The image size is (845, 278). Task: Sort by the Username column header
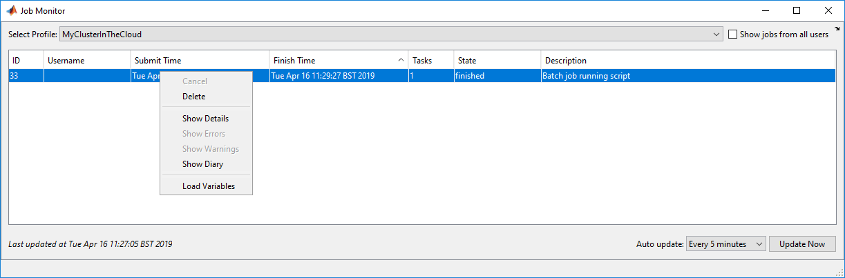87,61
